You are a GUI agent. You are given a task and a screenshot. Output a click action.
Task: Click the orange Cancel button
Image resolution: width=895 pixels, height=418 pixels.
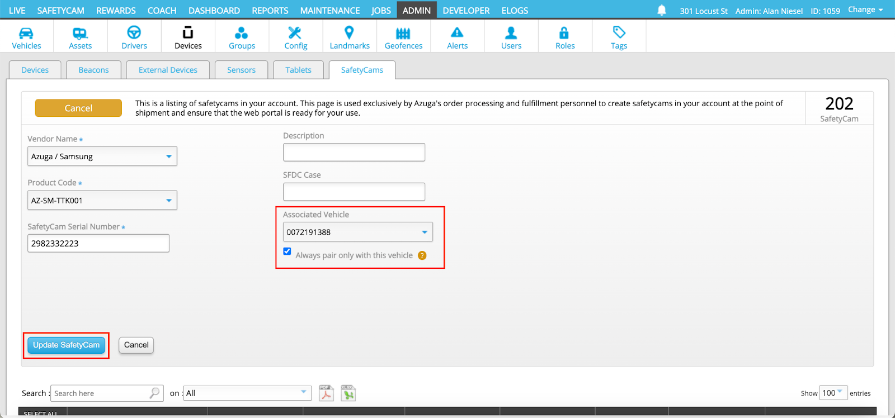78,108
